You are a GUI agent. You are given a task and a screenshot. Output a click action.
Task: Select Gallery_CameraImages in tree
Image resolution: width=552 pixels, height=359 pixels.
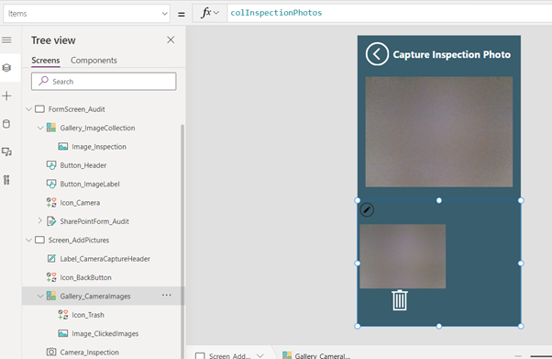pyautogui.click(x=95, y=297)
